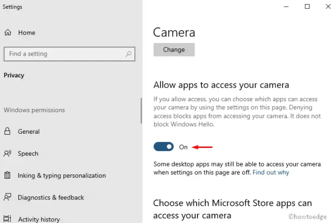Click the Speech person icon in sidebar
This screenshot has height=223, width=331.
pyautogui.click(x=8, y=154)
